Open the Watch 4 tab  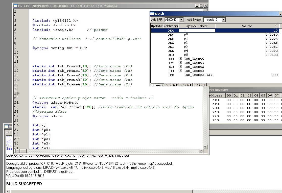click(x=200, y=85)
